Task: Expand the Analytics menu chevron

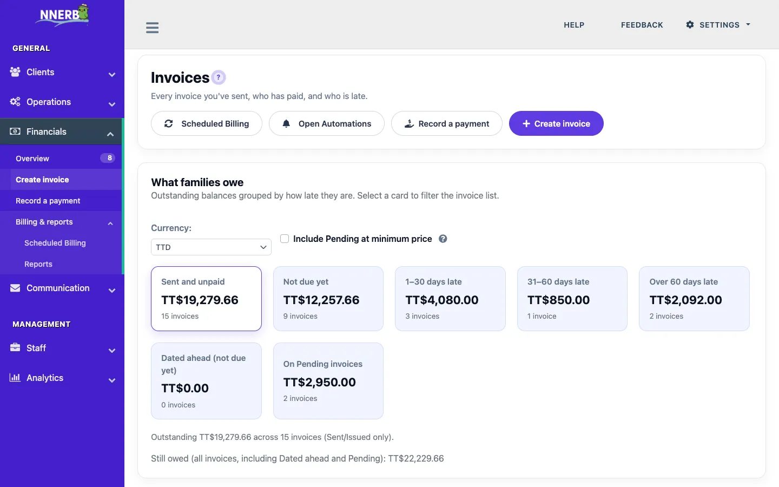Action: click(112, 380)
